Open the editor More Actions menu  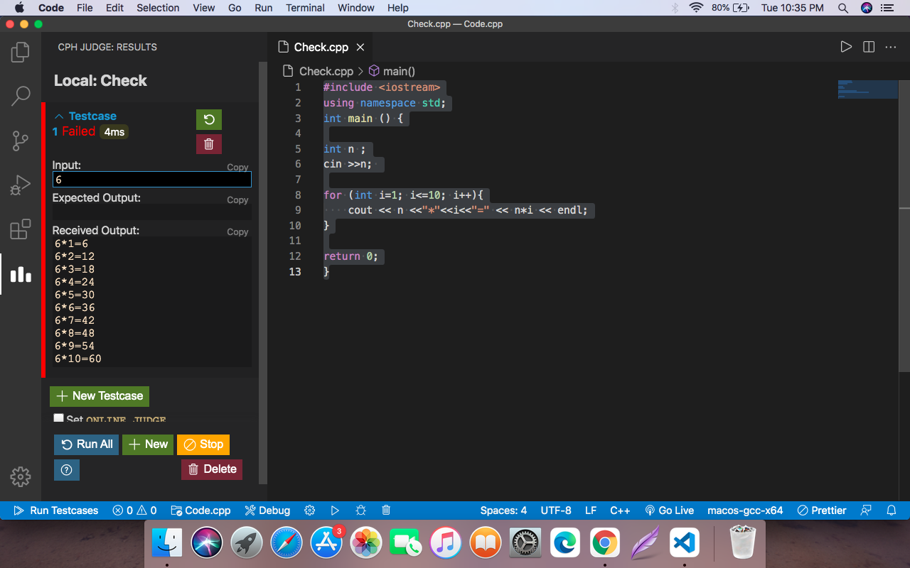[891, 46]
